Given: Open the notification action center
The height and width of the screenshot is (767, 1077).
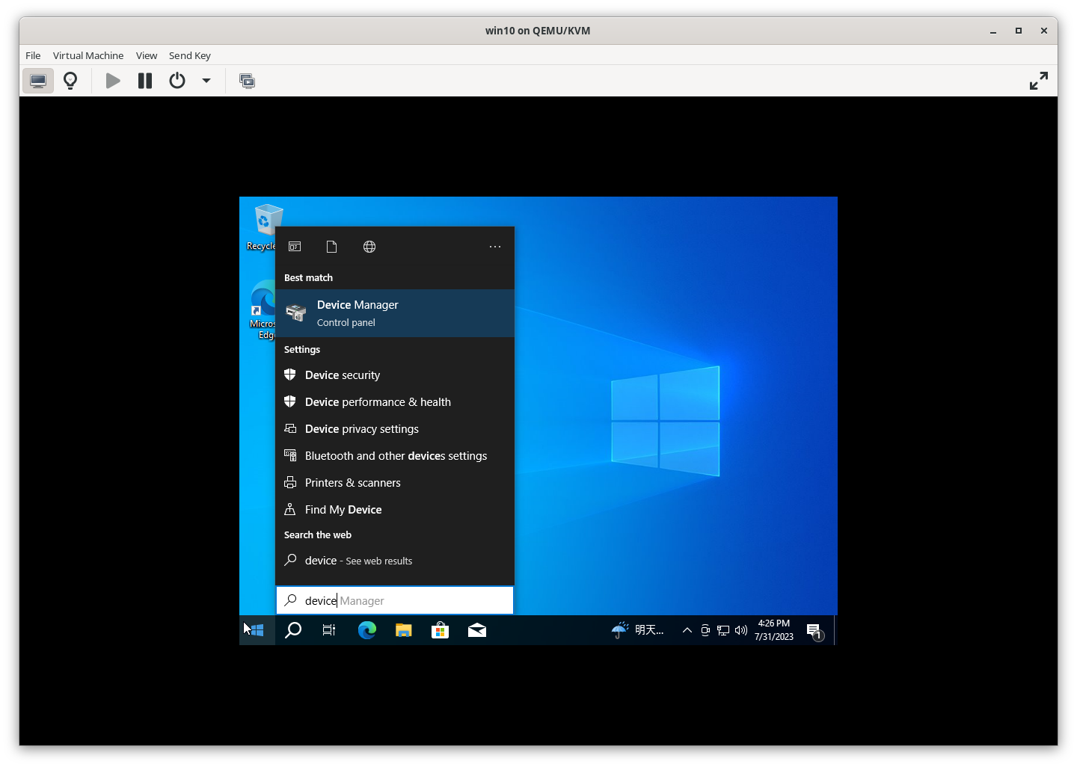Looking at the screenshot, I should point(814,631).
